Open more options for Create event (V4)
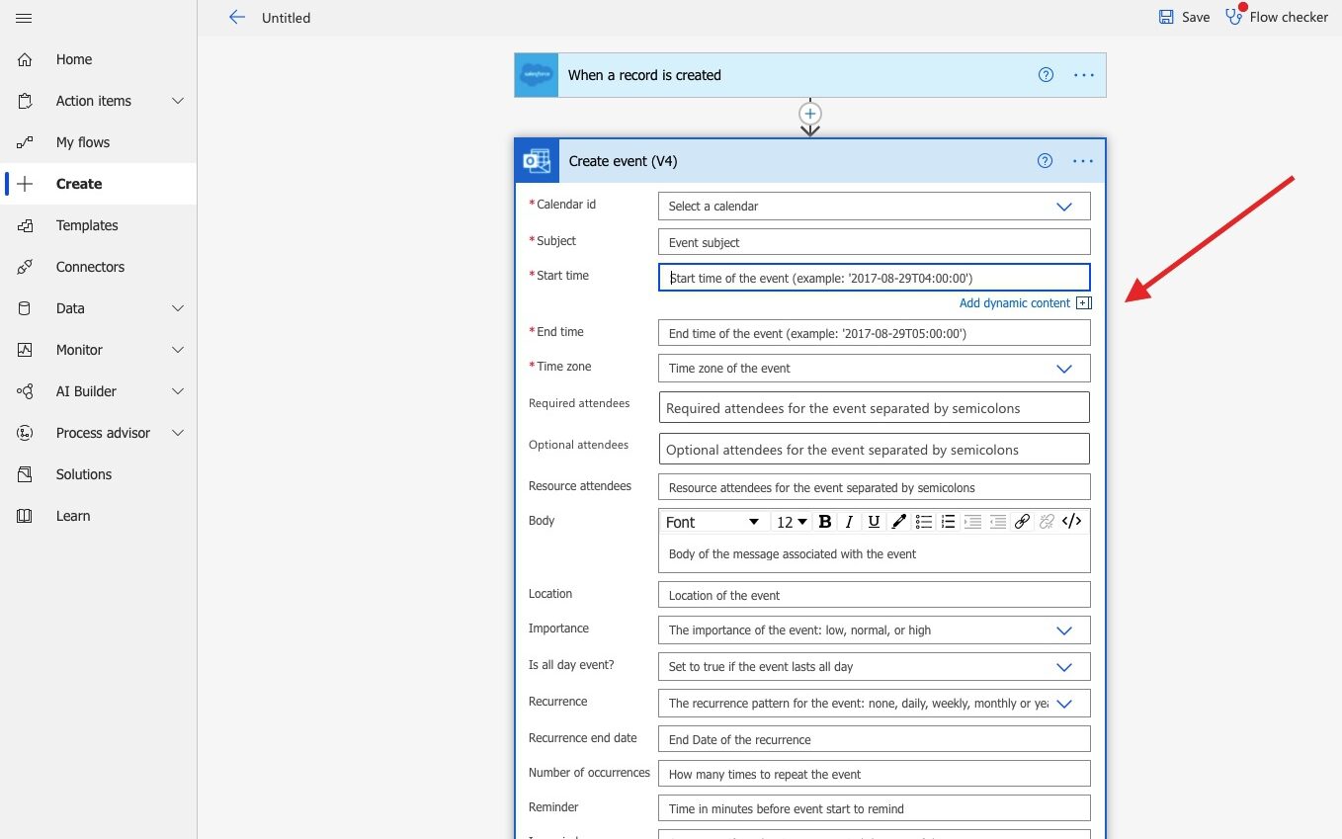1342x839 pixels. 1083,161
